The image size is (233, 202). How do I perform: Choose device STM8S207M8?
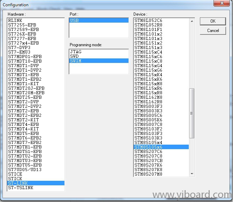coord(161,174)
